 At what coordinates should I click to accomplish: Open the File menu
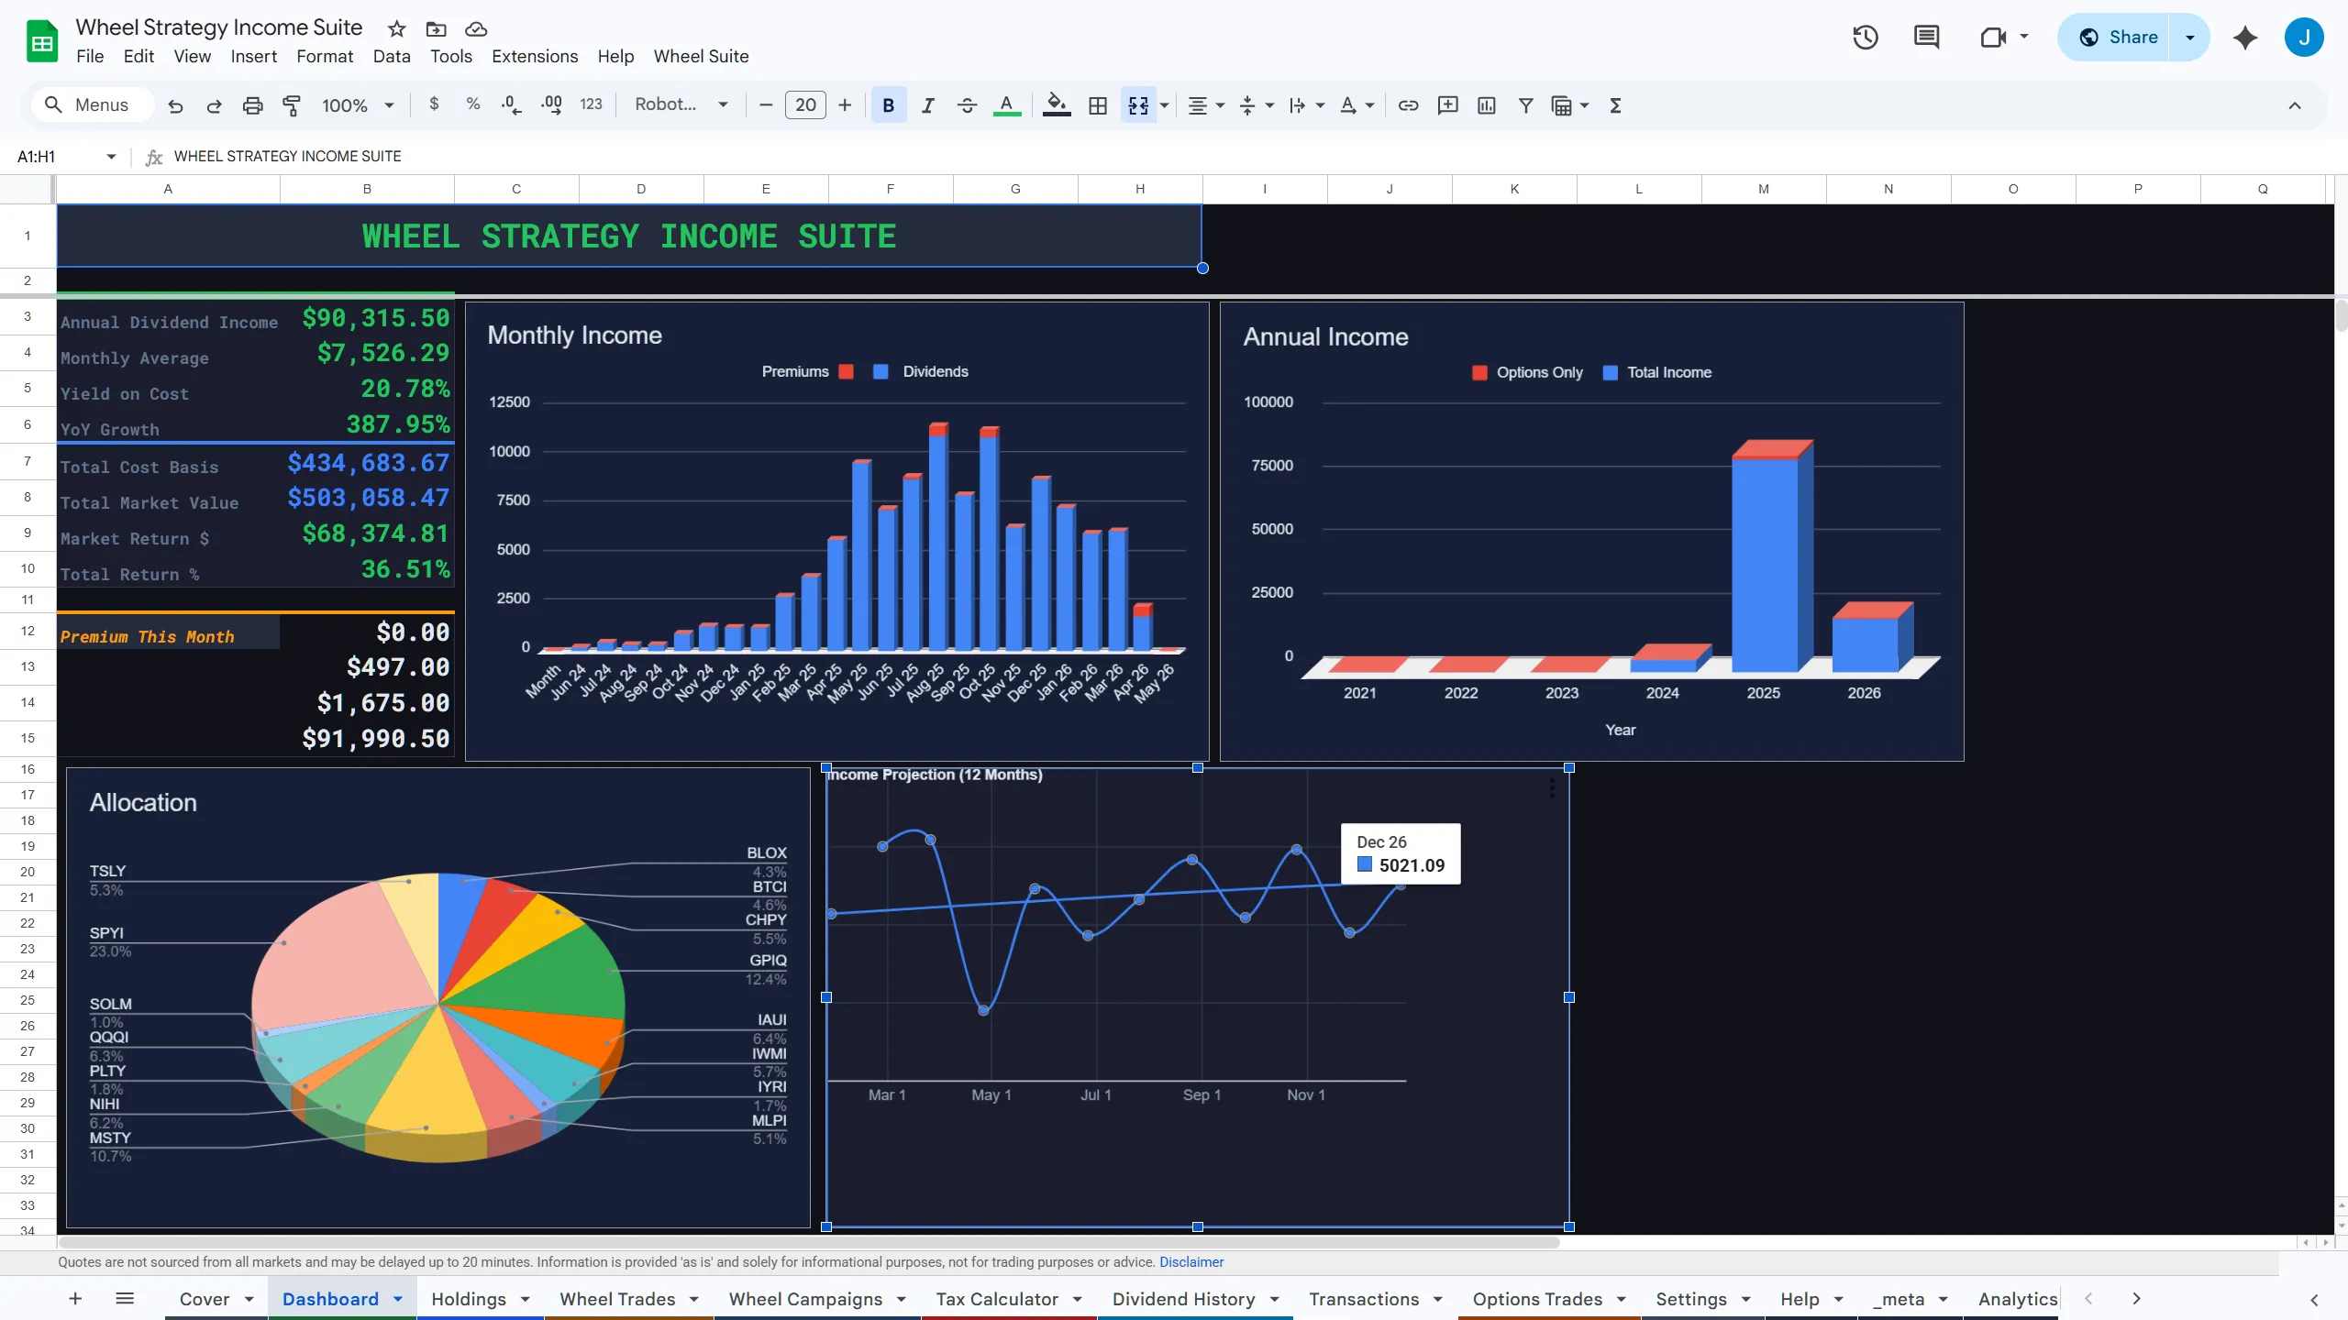click(90, 56)
